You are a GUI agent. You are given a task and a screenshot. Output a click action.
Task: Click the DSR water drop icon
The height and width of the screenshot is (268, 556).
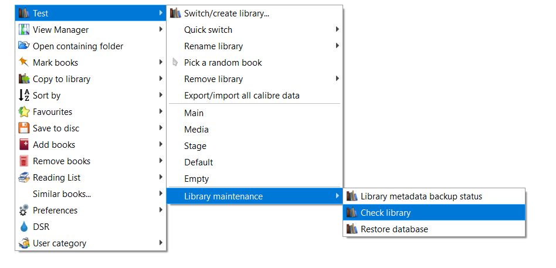click(x=24, y=227)
